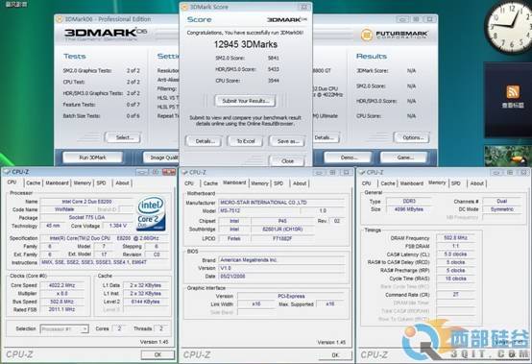Click the Channels # Dual value
532x364 pixels.
(x=502, y=201)
